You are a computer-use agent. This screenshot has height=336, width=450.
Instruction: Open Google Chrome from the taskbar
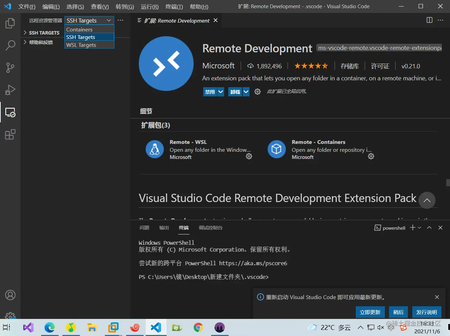(198, 327)
